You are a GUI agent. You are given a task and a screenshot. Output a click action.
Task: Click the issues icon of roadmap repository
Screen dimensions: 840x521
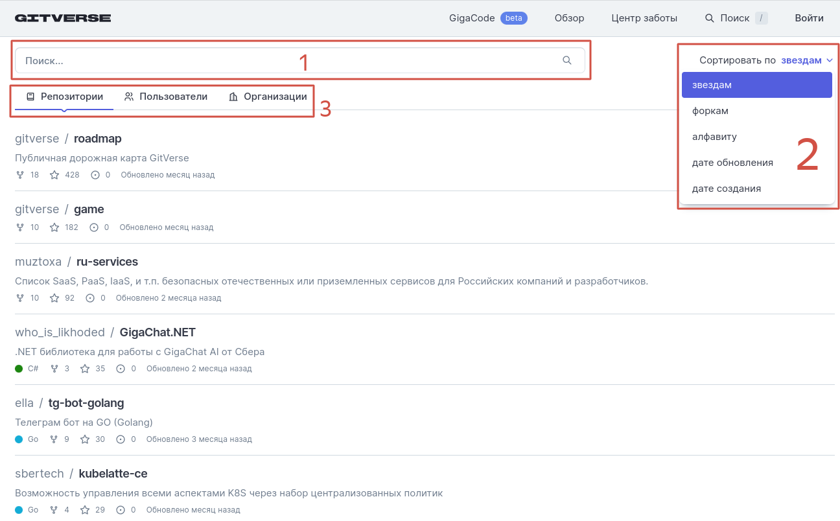coord(96,175)
